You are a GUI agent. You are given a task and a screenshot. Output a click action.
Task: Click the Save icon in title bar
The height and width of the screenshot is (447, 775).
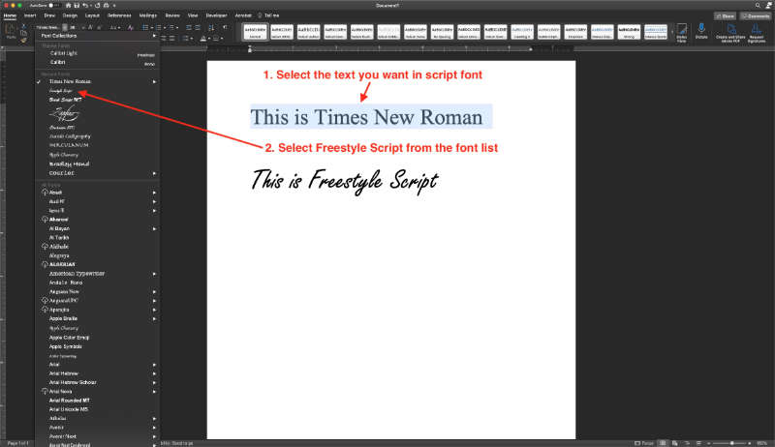click(77, 6)
